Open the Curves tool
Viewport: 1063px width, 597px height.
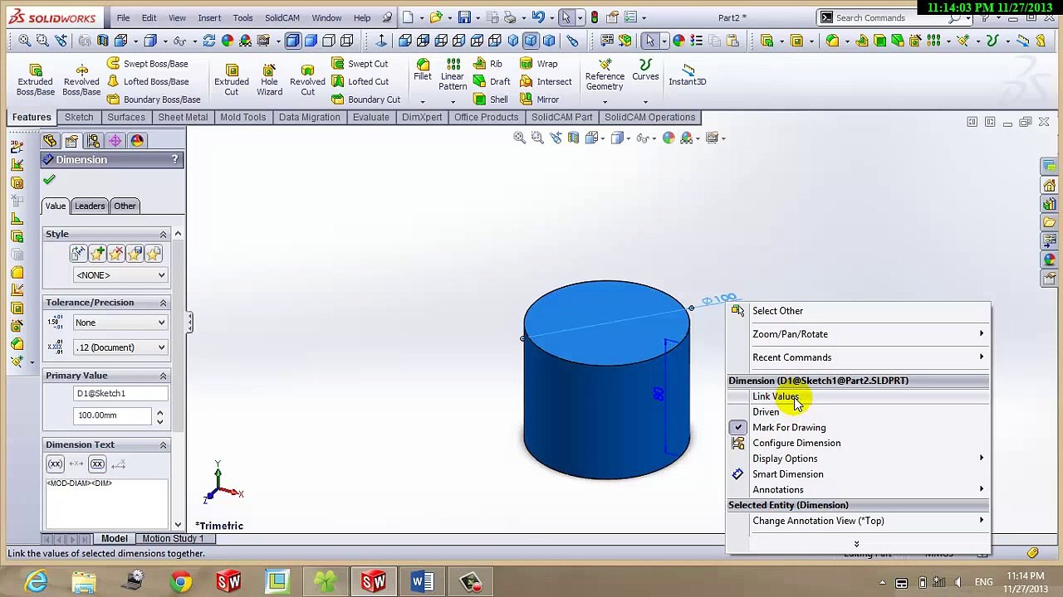pos(645,70)
